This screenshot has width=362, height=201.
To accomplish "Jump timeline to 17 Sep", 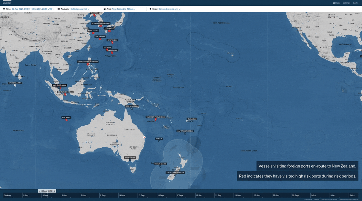I will click(x=180, y=195).
